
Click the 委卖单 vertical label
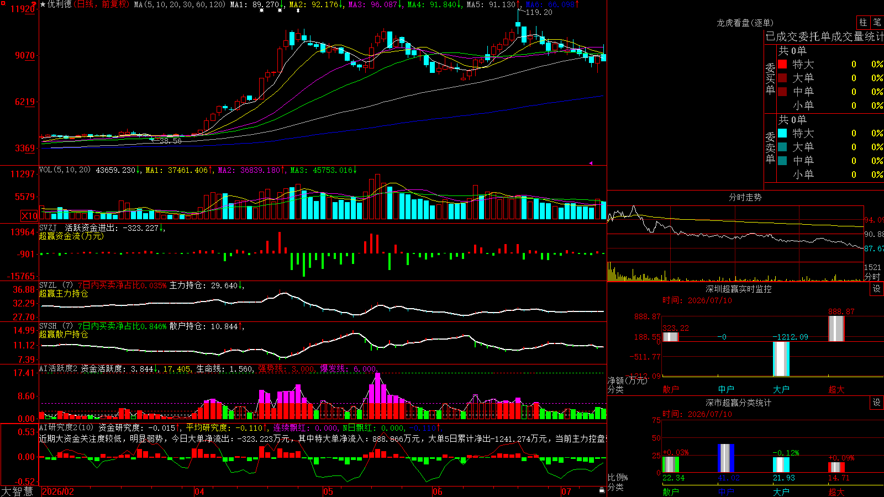click(771, 147)
